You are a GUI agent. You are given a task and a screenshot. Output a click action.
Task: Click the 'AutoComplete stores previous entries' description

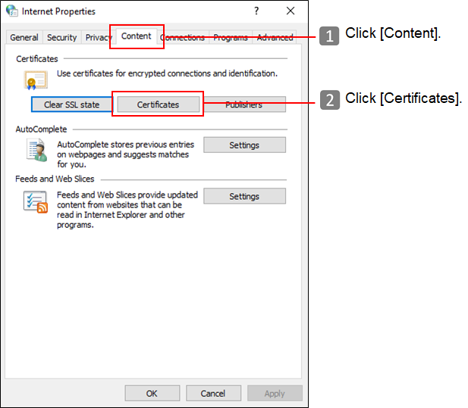coord(126,154)
